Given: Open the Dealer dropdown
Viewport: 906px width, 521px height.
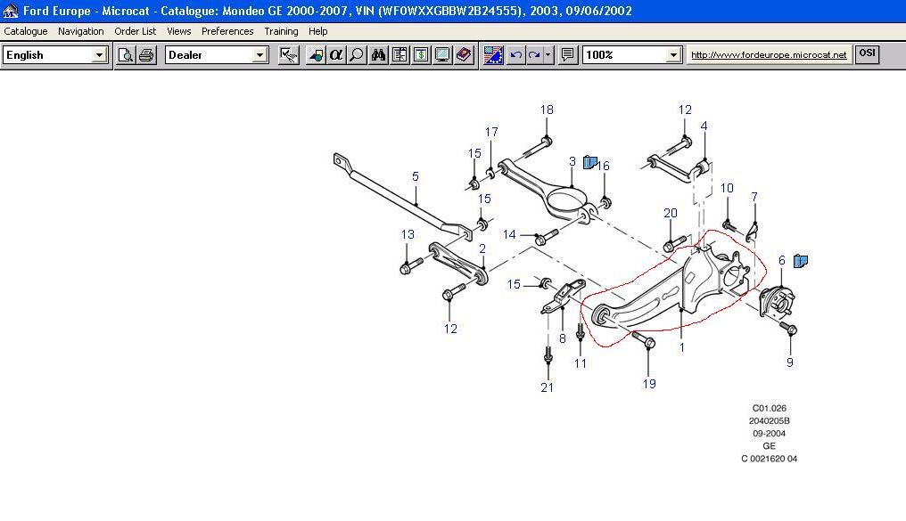Looking at the screenshot, I should (259, 55).
